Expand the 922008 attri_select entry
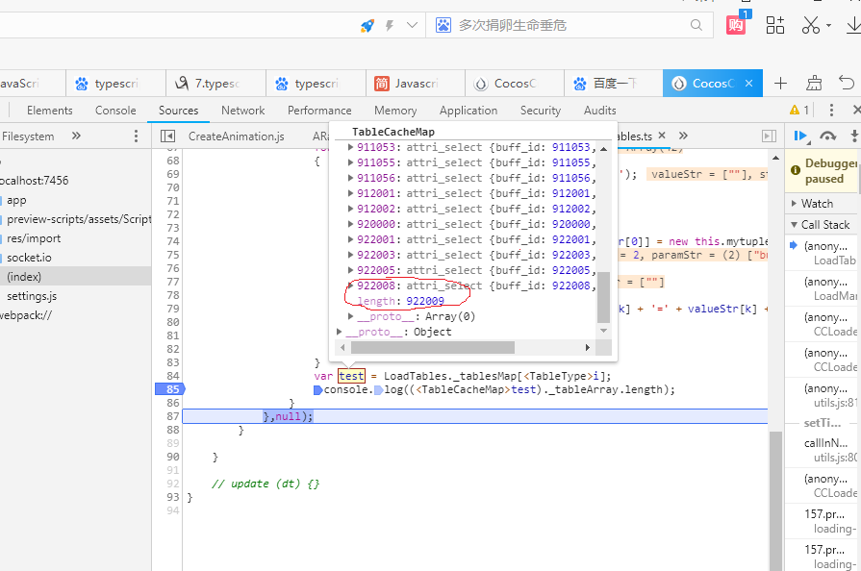This screenshot has width=861, height=571. point(350,285)
